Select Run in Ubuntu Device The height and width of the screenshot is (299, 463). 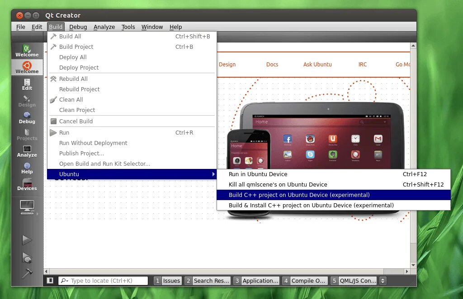click(x=334, y=174)
